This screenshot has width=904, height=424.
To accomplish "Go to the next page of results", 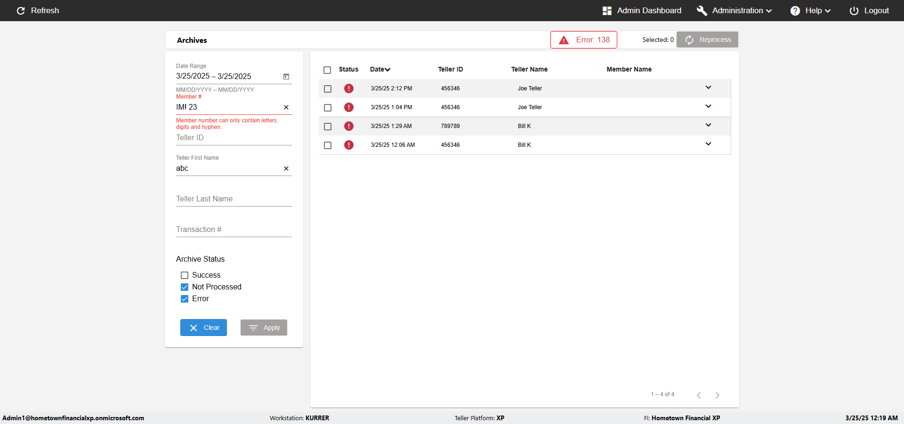I will click(x=717, y=395).
